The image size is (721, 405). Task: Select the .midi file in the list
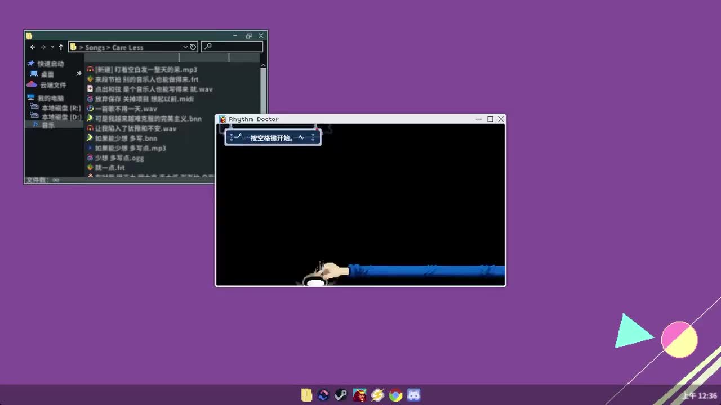[x=140, y=99]
